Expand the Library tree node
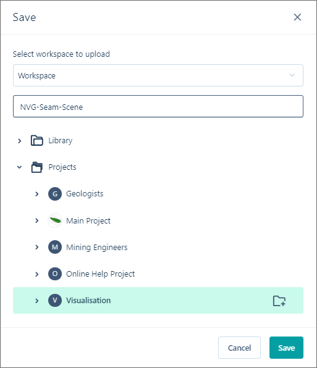This screenshot has height=368, width=317. point(20,141)
